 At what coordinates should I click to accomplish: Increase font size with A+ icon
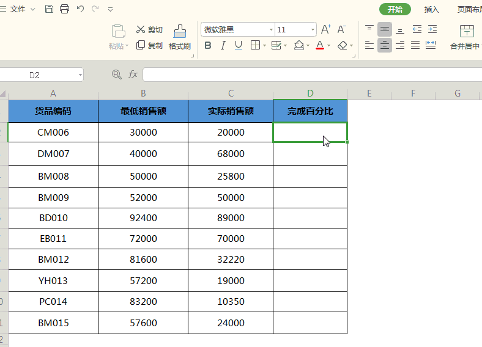coord(326,29)
